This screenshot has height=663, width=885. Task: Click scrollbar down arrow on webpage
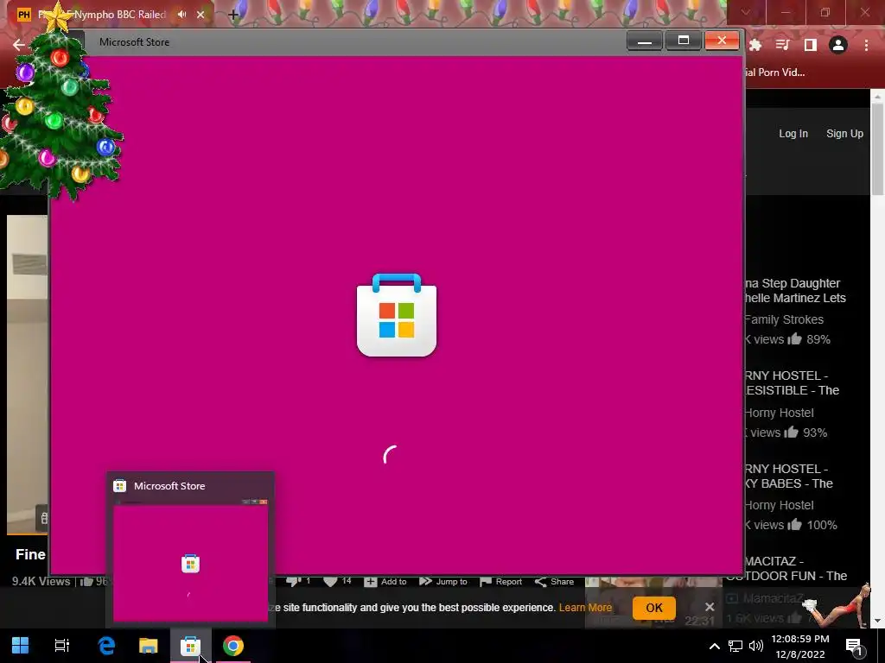tap(878, 621)
